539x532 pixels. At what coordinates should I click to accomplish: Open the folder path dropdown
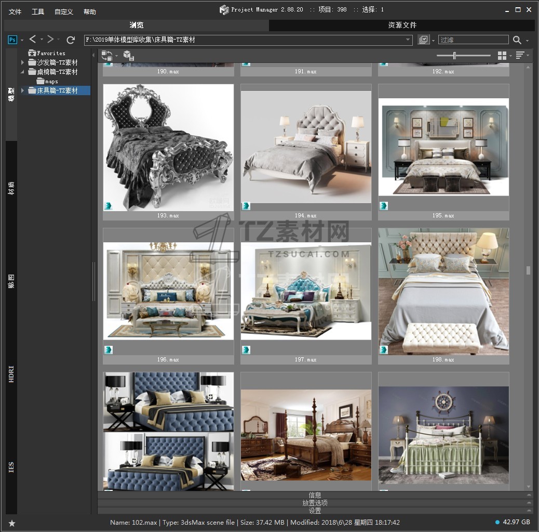408,40
